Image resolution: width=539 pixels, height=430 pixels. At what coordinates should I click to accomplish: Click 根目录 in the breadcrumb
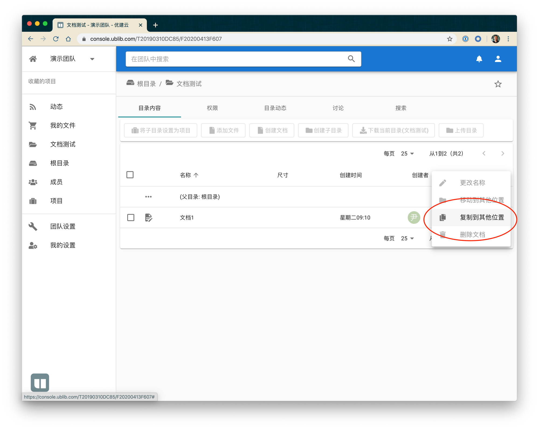tap(146, 84)
